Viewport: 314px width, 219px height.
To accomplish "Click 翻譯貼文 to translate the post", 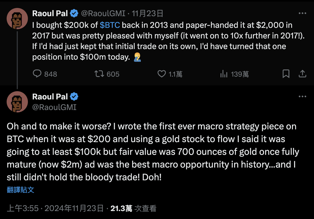I will click(20, 190).
